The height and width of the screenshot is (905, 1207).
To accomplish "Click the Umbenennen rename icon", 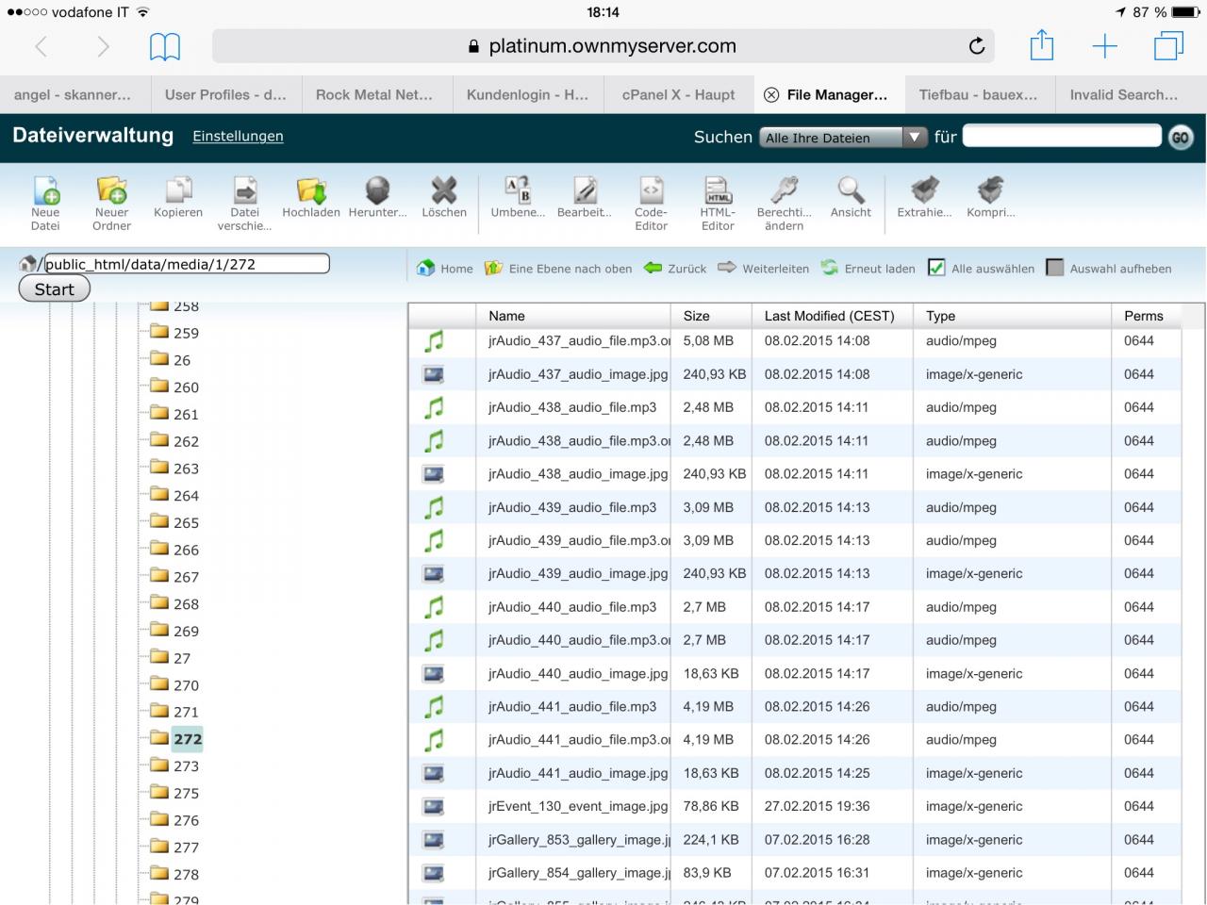I will (x=518, y=191).
